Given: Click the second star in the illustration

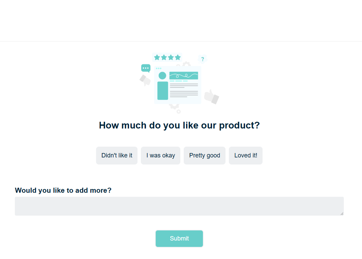Looking at the screenshot, I should point(164,58).
